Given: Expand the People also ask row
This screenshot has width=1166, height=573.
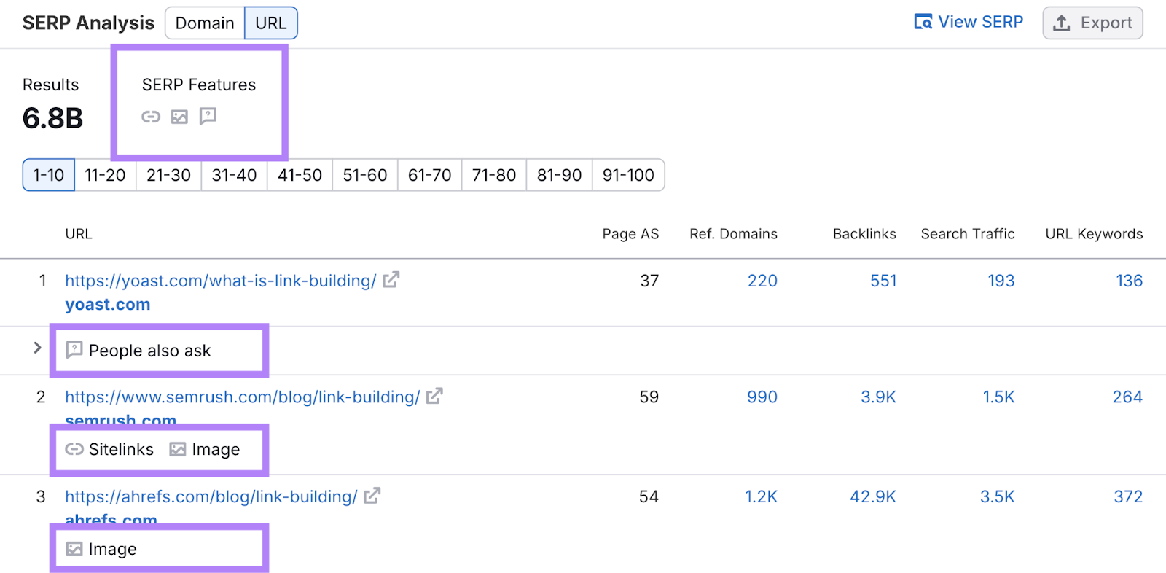Looking at the screenshot, I should coord(37,348).
